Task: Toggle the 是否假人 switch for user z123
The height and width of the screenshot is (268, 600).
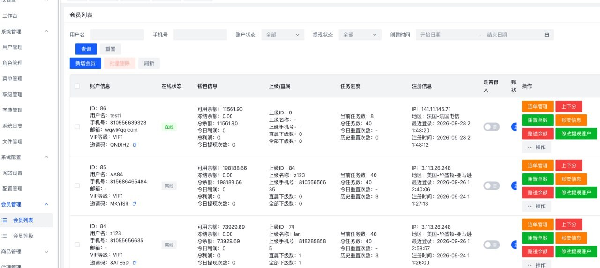Action: (492, 245)
